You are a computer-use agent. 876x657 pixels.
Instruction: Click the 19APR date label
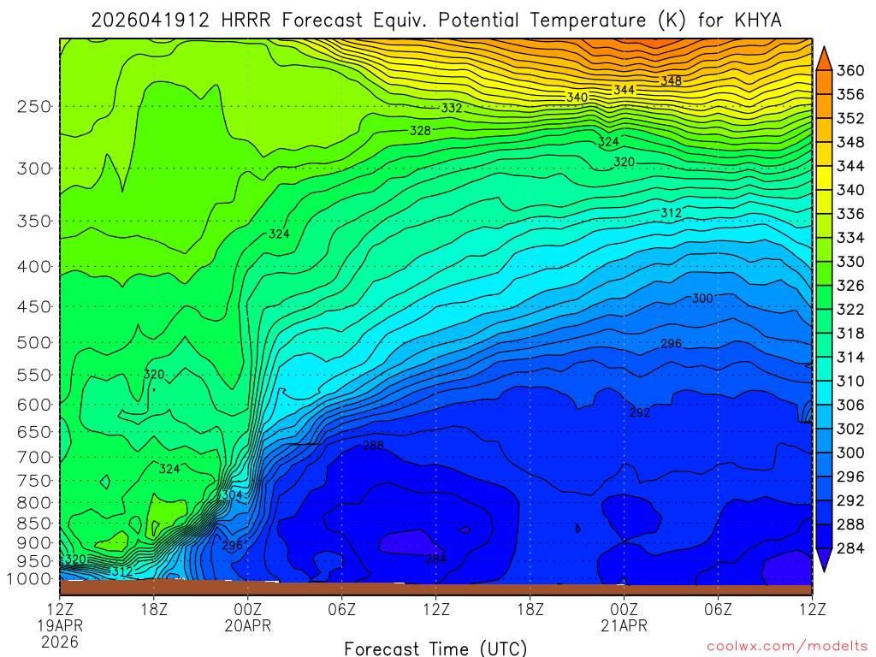click(x=60, y=625)
